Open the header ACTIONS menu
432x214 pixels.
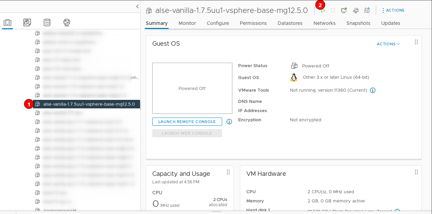pyautogui.click(x=393, y=10)
